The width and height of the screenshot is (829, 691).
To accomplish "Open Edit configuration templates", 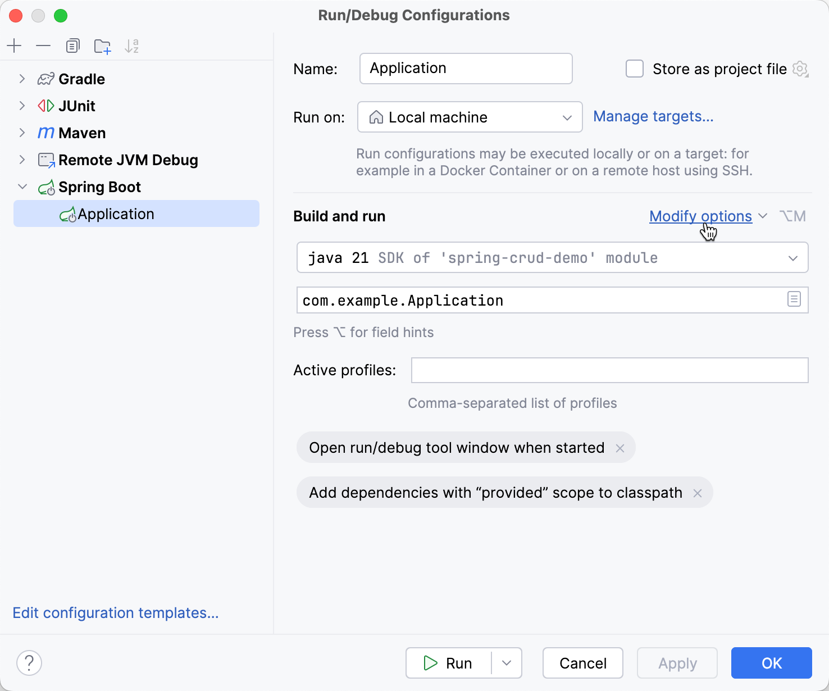I will [x=116, y=613].
